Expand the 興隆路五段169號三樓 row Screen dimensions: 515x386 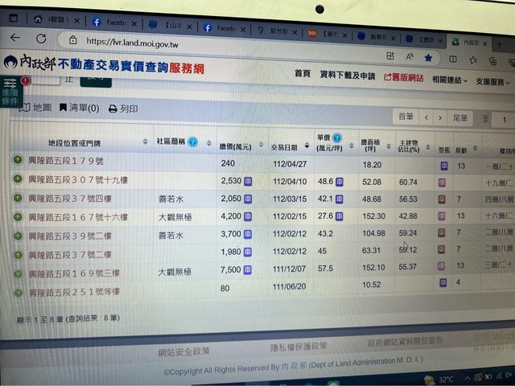(18, 273)
